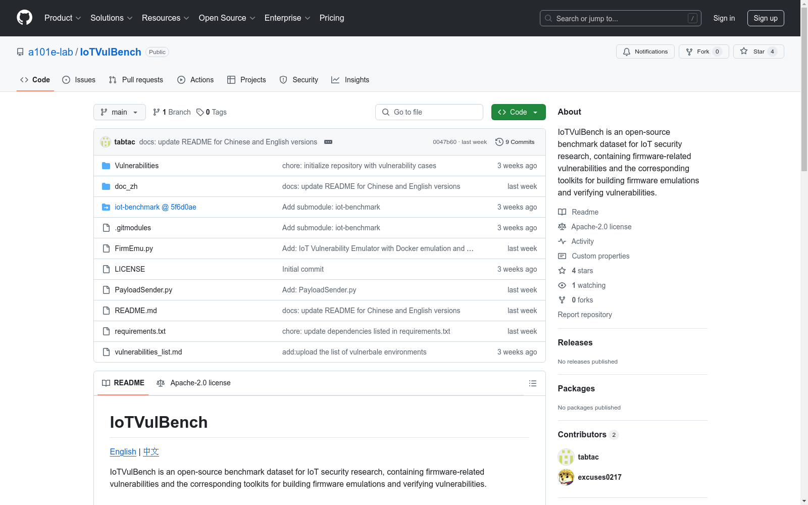Viewport: 808px width, 505px height.
Task: Click the vulnerabilities_list.md file icon
Action: 106,352
